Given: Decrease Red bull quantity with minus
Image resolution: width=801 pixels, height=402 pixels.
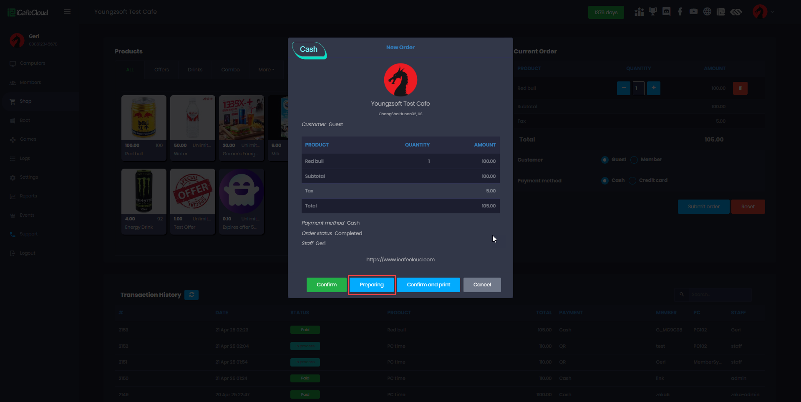Looking at the screenshot, I should click(x=624, y=88).
